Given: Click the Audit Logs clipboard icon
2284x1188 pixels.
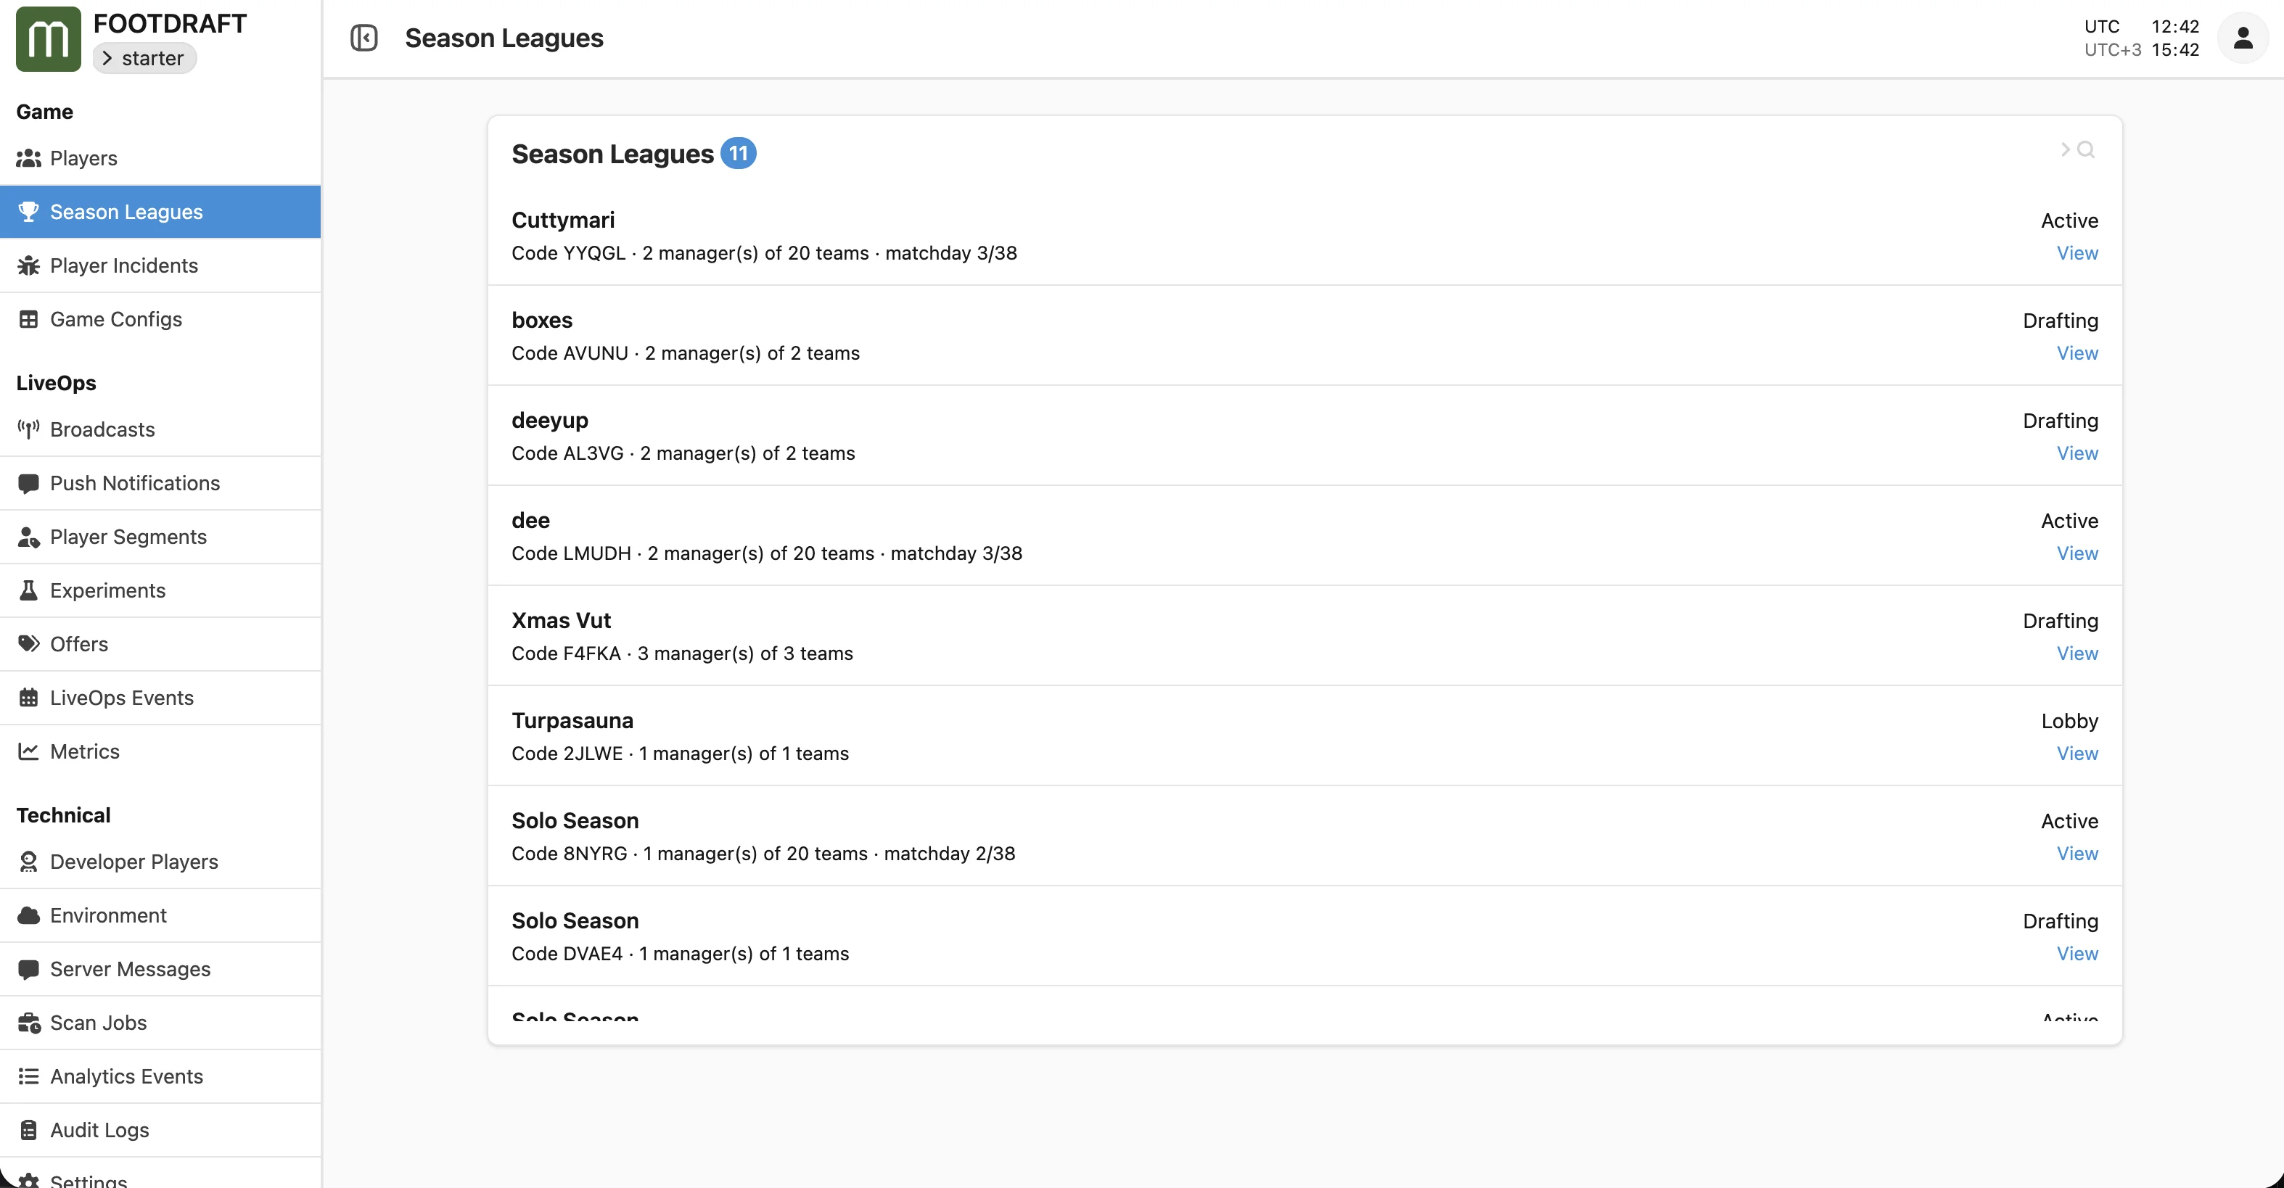Looking at the screenshot, I should (x=28, y=1131).
